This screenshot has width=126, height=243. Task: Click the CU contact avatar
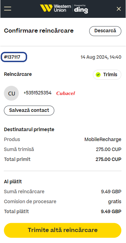pos(11,93)
